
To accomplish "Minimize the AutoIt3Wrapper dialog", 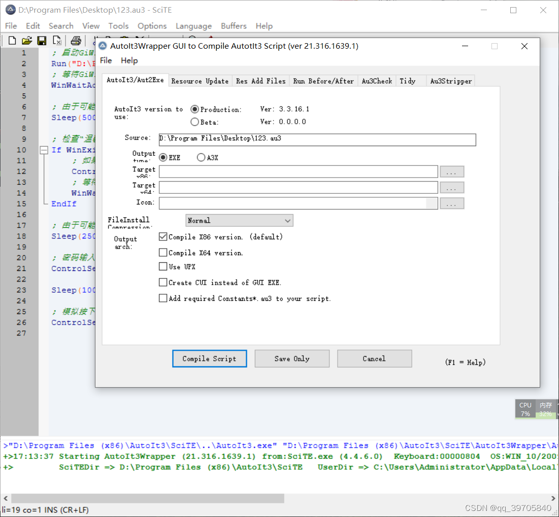I will [465, 46].
